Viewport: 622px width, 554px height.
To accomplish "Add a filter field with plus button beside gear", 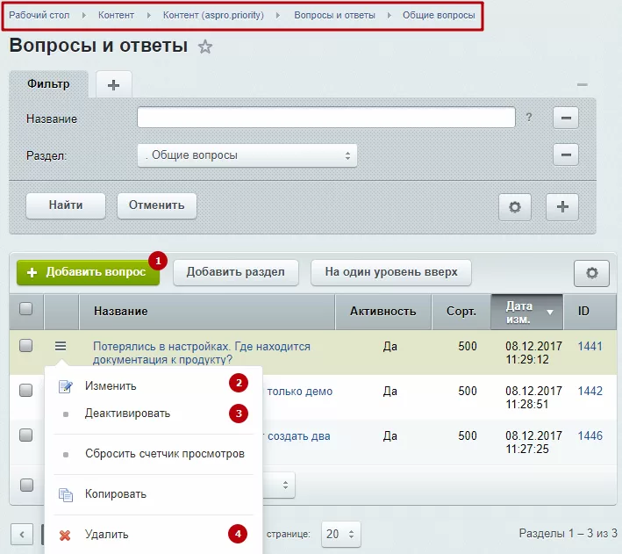I will 562,207.
